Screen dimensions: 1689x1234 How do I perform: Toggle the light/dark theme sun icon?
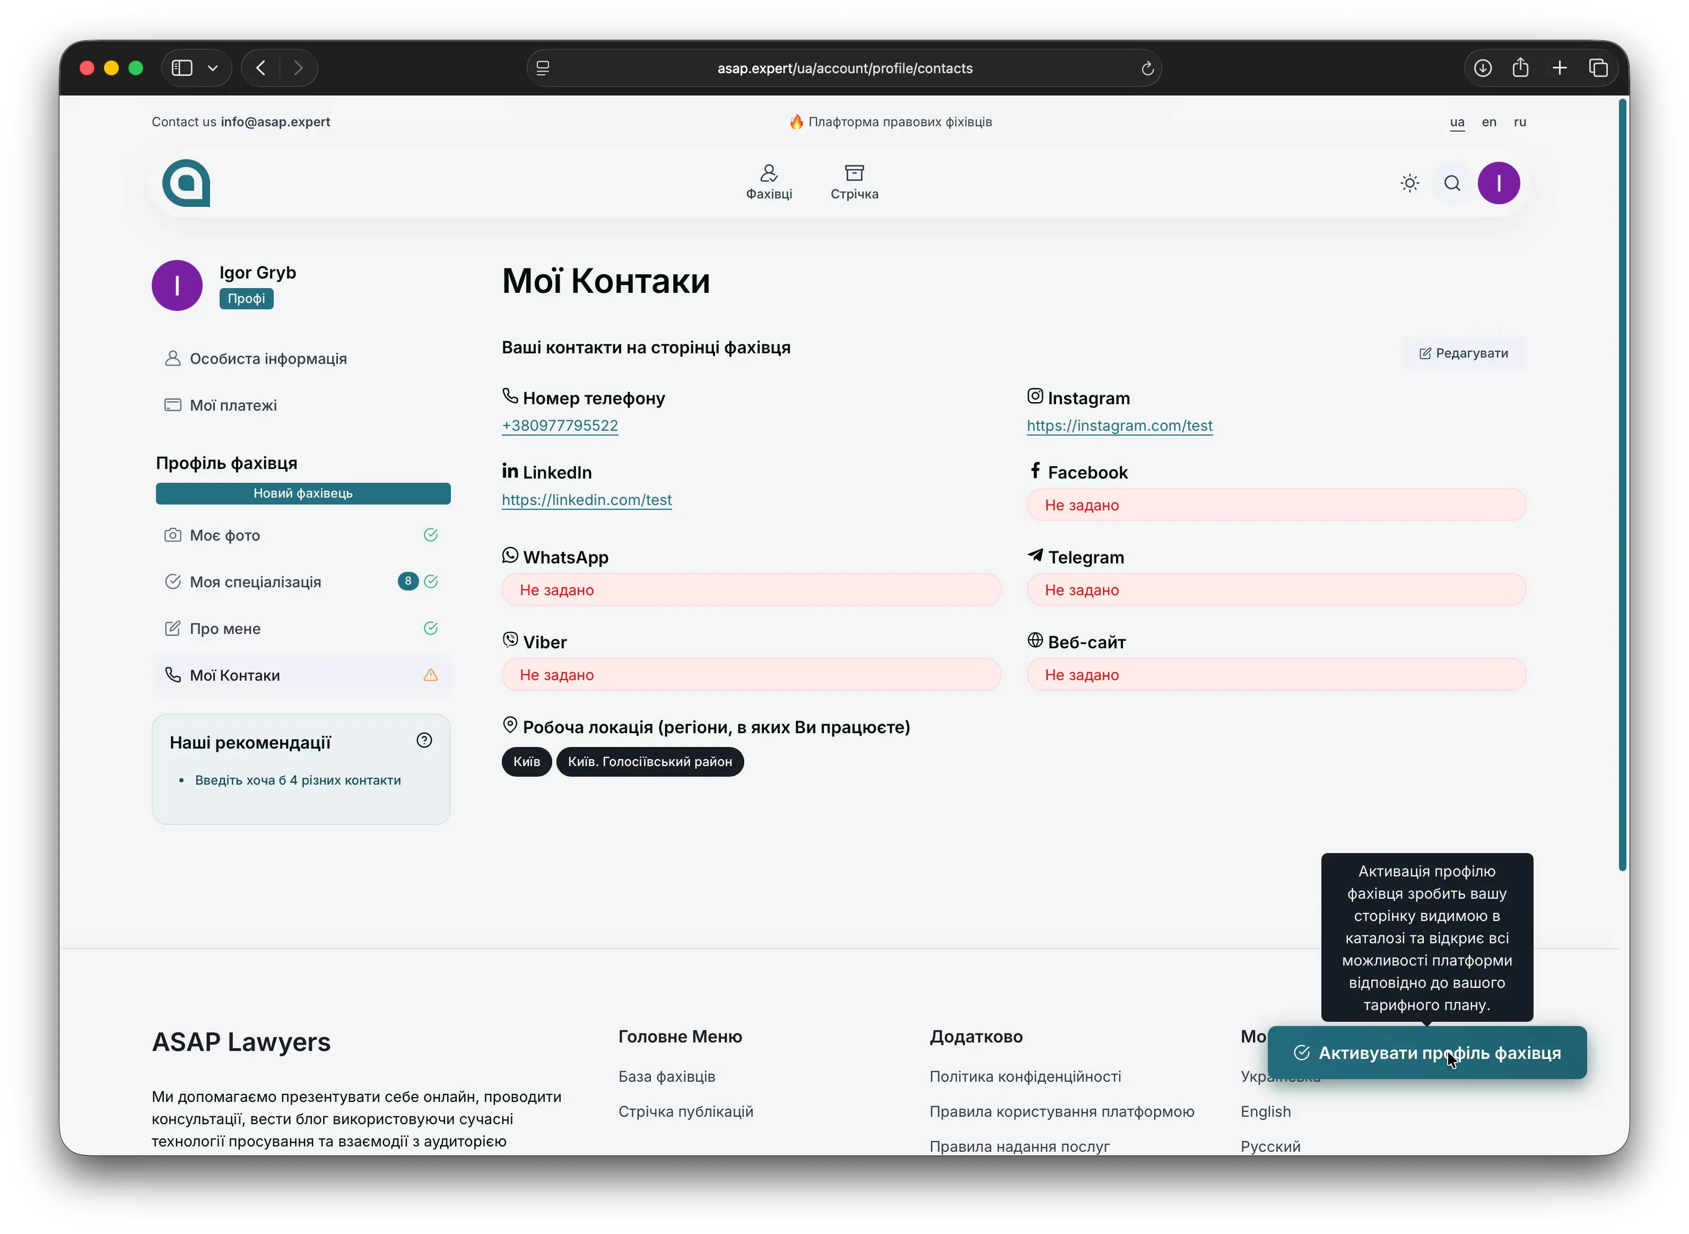tap(1409, 183)
